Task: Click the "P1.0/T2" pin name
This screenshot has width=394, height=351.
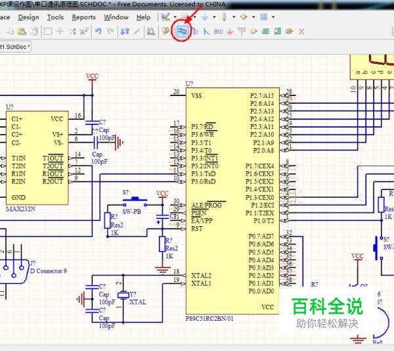Action: [x=264, y=221]
